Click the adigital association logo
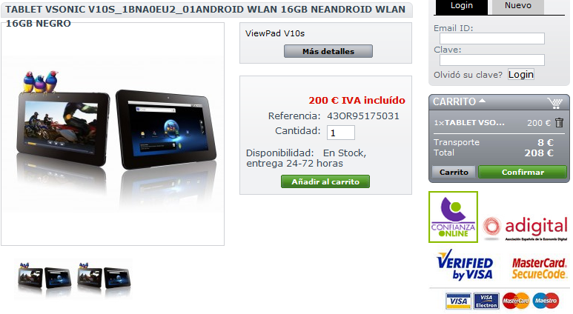573x314 pixels. (x=525, y=228)
